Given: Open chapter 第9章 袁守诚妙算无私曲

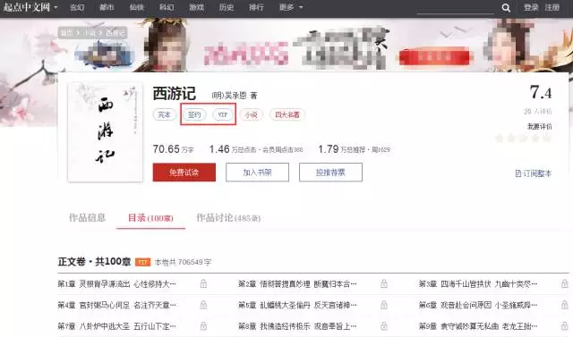Looking at the screenshot, I should (x=478, y=326).
